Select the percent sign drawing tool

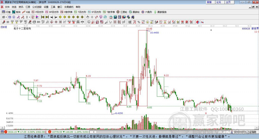[x=139, y=22]
